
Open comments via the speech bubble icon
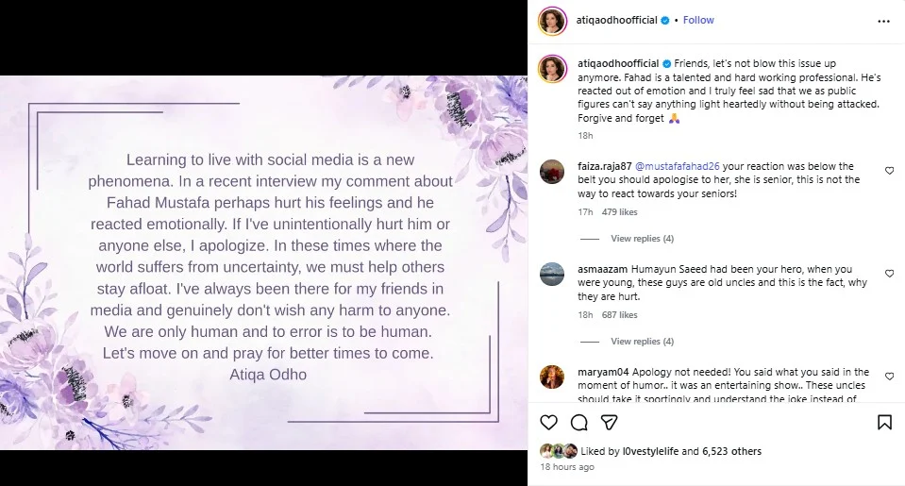(580, 422)
